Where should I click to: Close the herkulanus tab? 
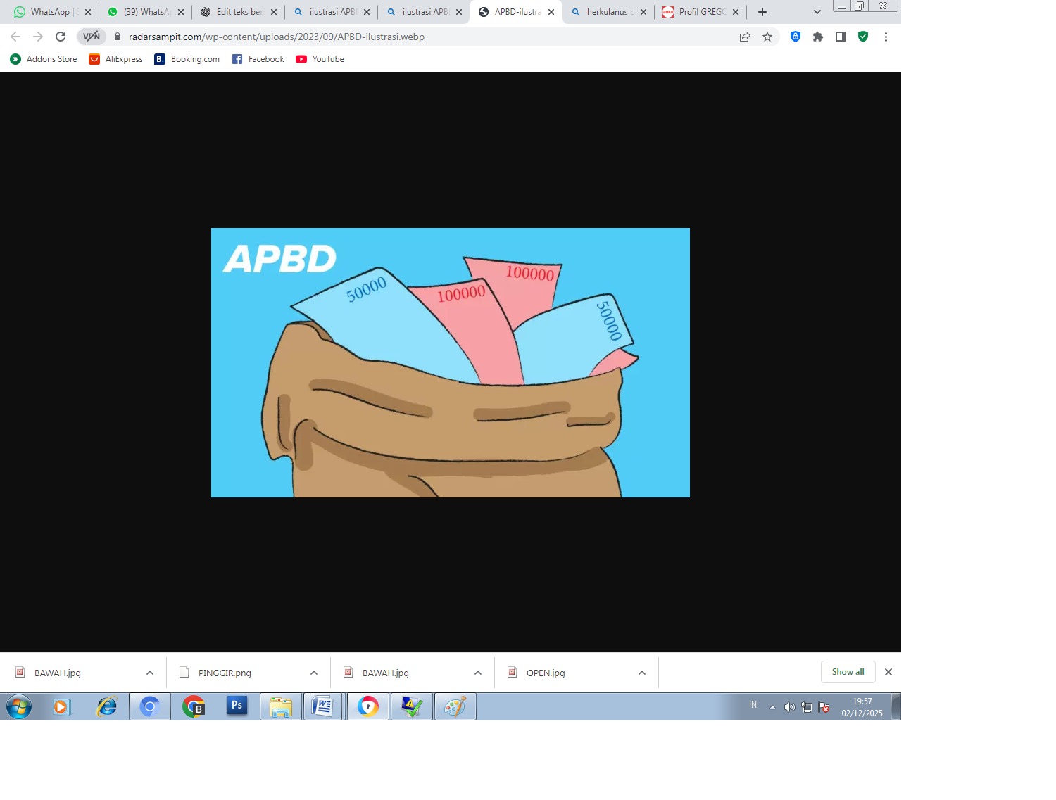[x=643, y=12]
